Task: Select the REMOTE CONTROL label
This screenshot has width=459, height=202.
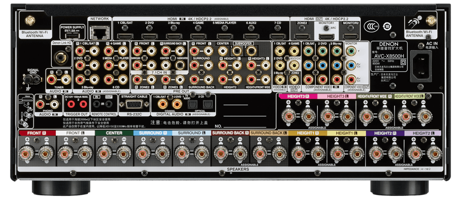Action: pyautogui.click(x=104, y=114)
